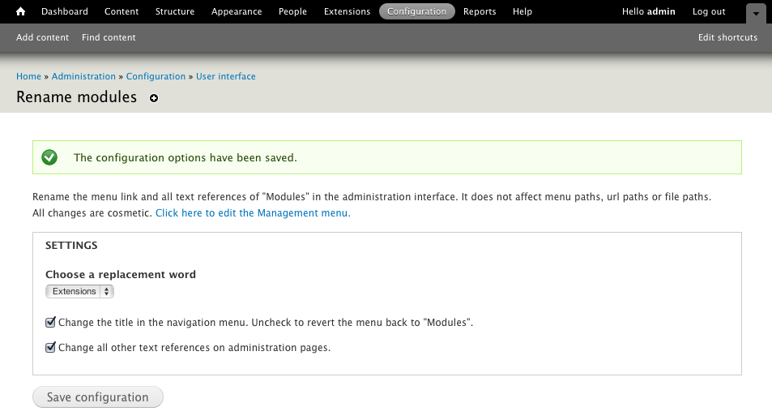
Task: Open the Appearance menu
Action: [237, 11]
